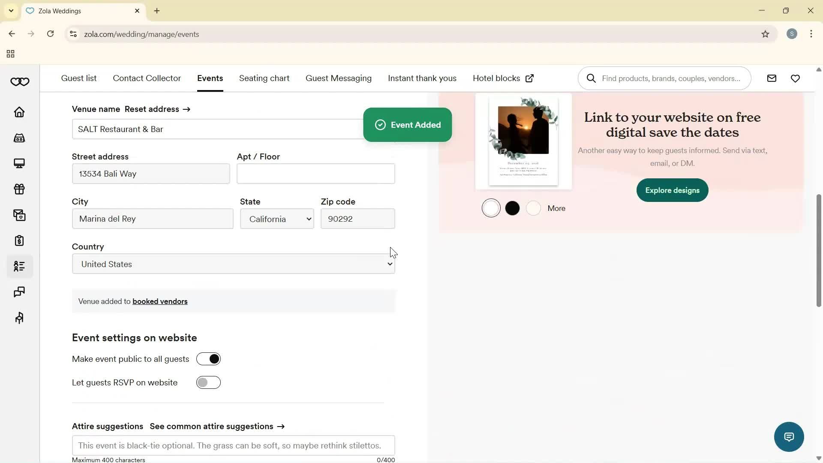Disable Make event public to all guests
The height and width of the screenshot is (463, 823).
[208, 359]
